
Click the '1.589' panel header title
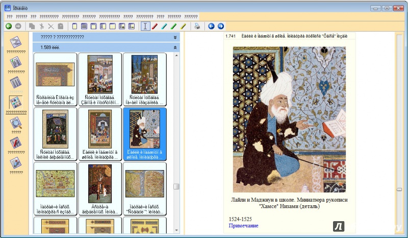point(50,47)
